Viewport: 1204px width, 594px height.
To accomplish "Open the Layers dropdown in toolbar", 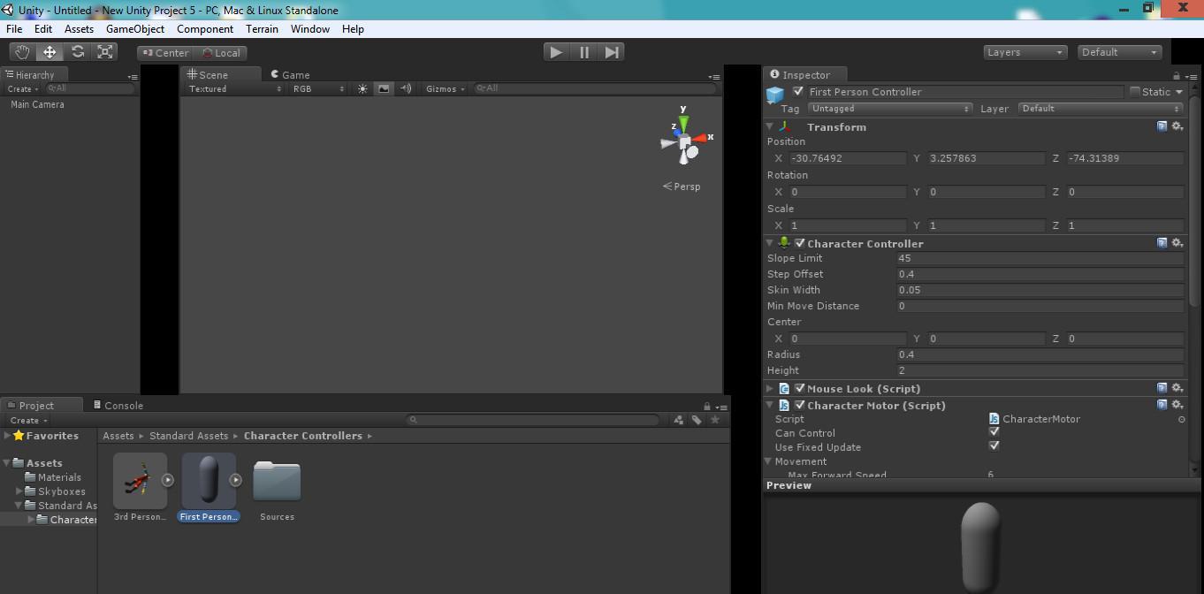I will 1025,52.
